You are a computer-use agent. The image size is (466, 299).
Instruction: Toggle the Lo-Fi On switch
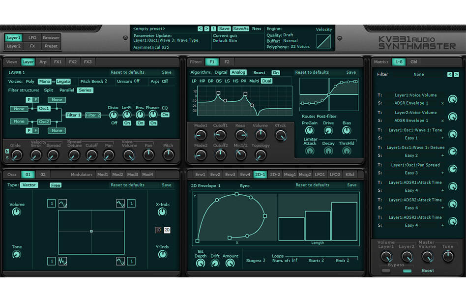pyautogui.click(x=127, y=123)
